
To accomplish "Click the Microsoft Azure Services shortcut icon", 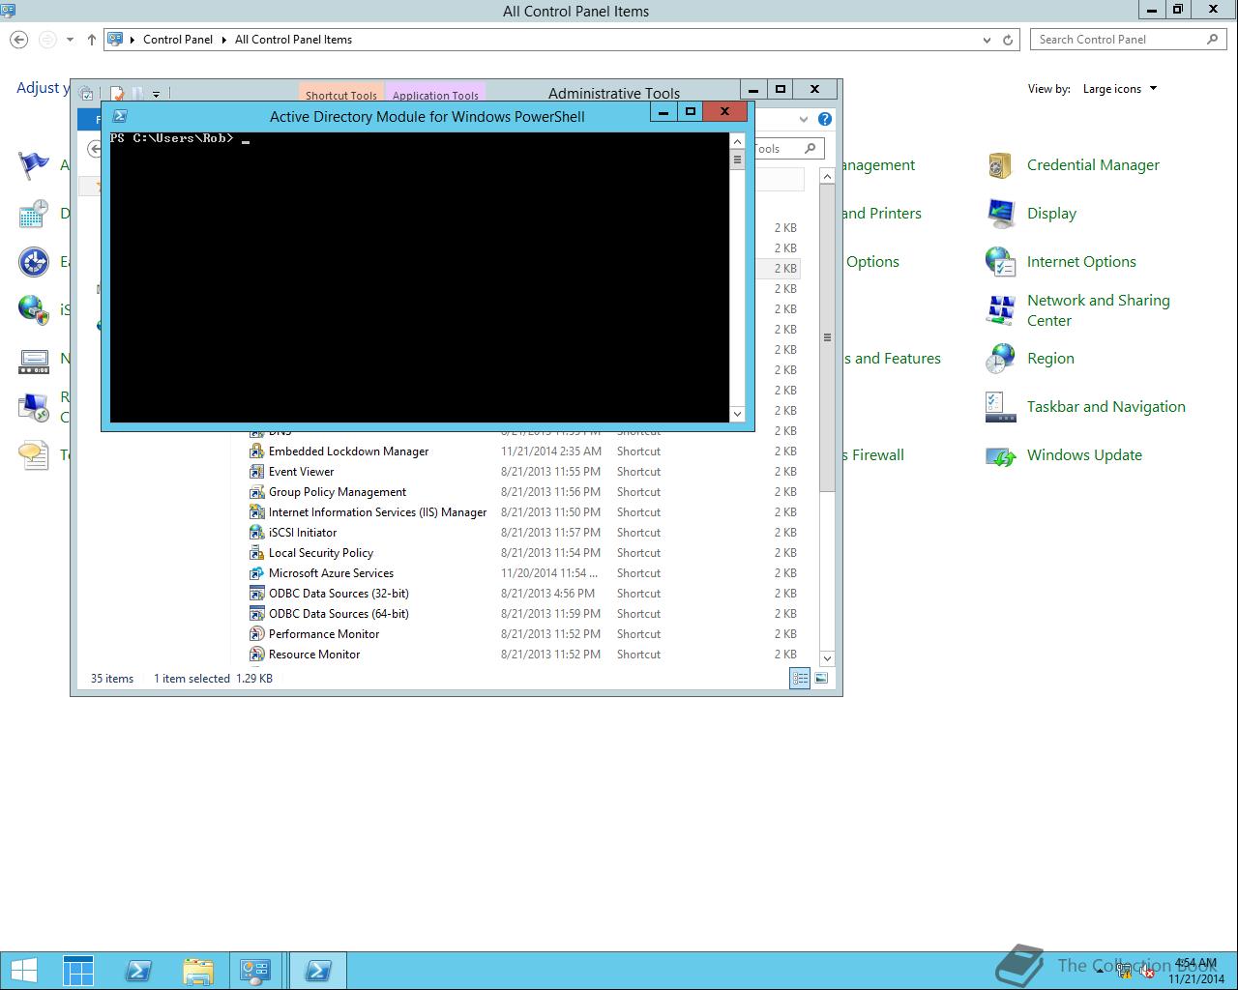I will (256, 573).
